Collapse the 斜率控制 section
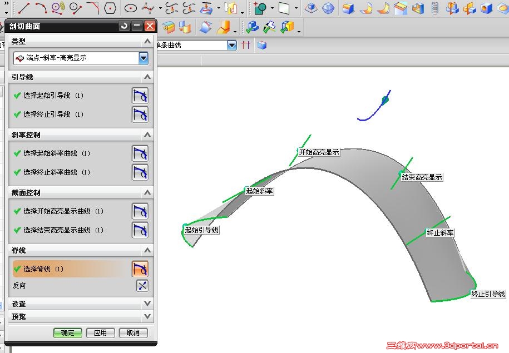Image resolution: width=509 pixels, height=353 pixels. pos(147,135)
